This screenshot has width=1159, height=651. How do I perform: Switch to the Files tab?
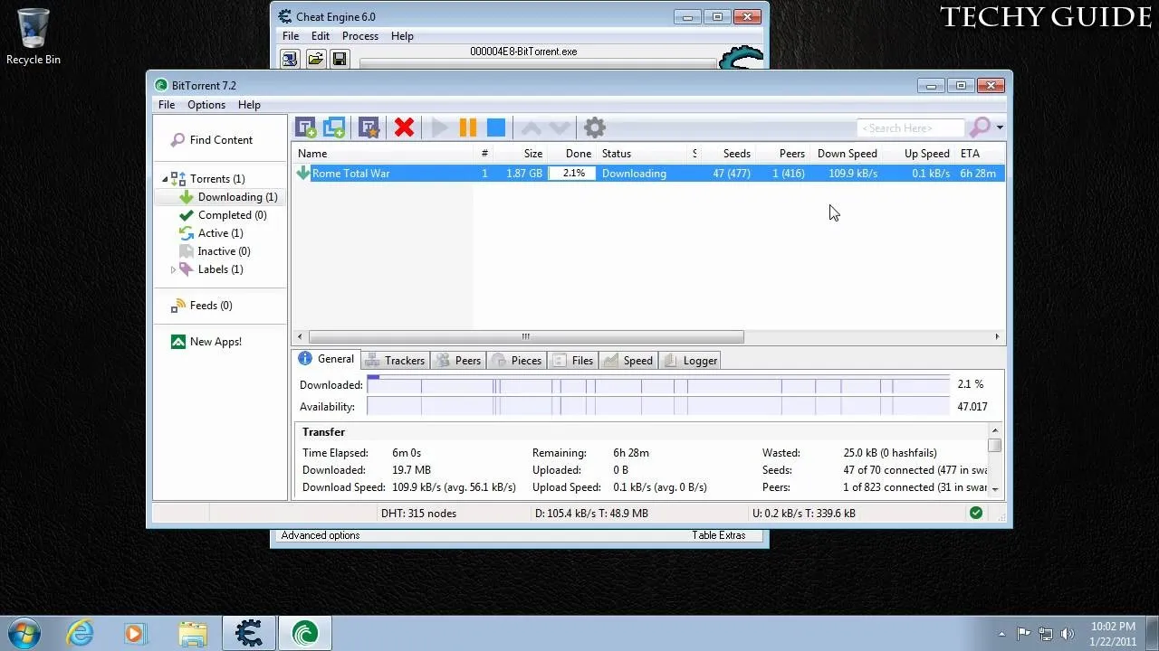(572, 361)
